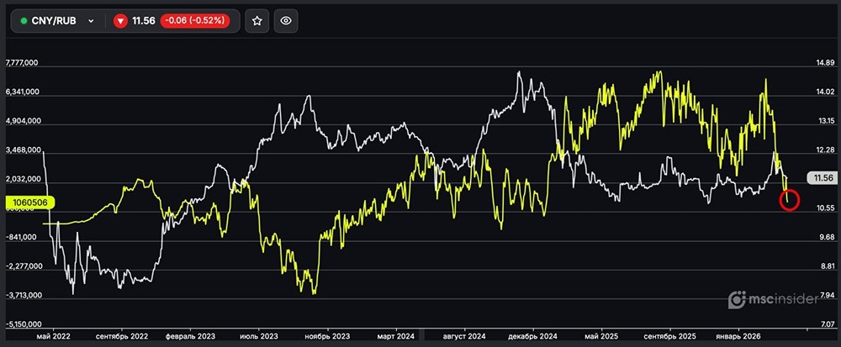Click the green status dot beside CNY/RUB

[x=24, y=21]
